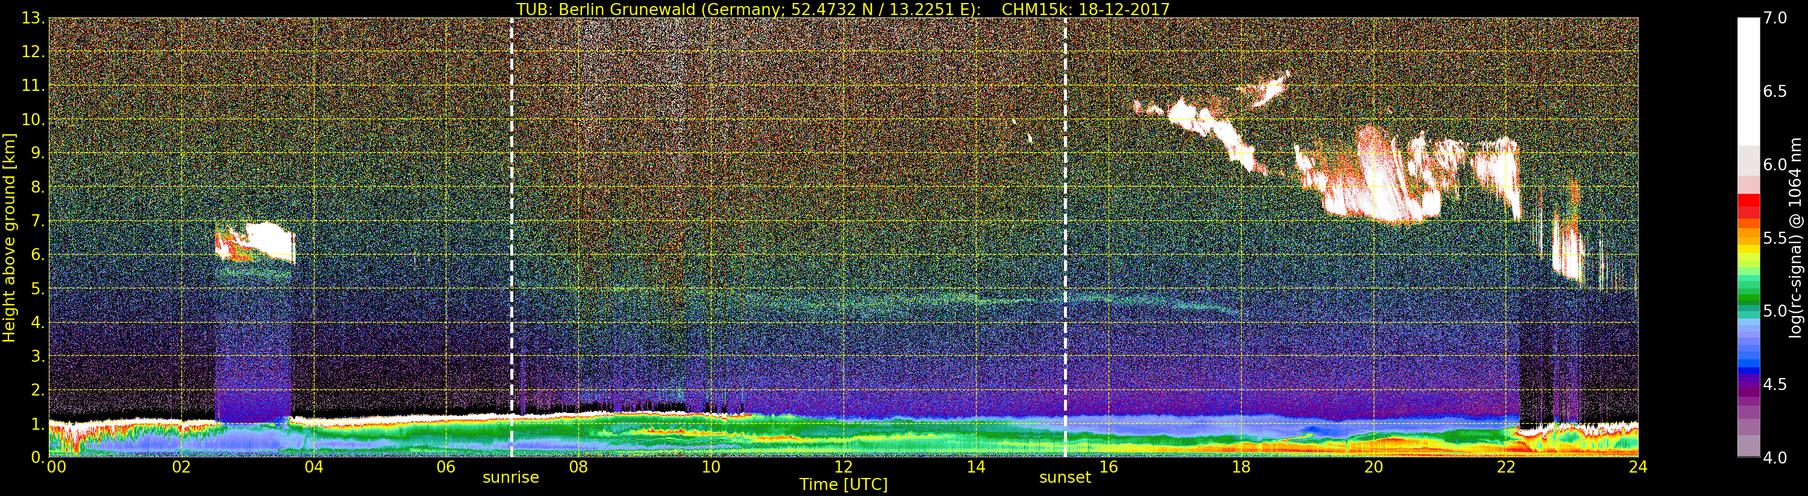Click the 04 tick on the time axis
1808x496 pixels.
314,467
